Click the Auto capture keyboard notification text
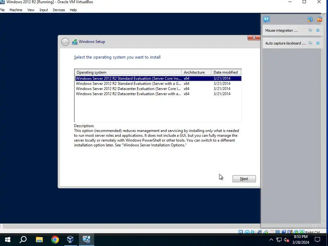The height and width of the screenshot is (246, 328). click(285, 43)
